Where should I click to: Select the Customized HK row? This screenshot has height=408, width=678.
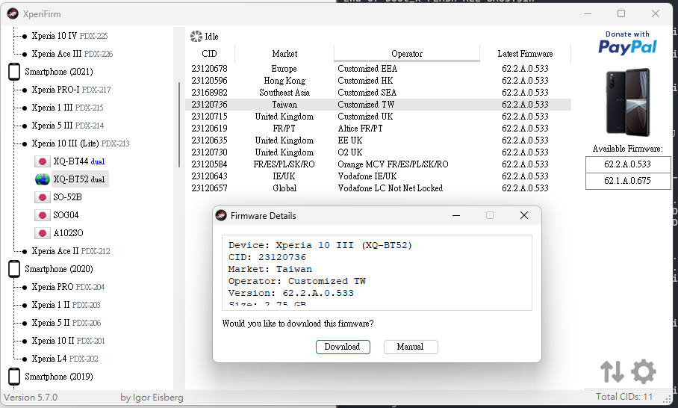(379, 81)
